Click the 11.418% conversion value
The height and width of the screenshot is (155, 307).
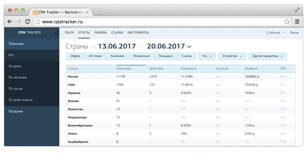187,77
